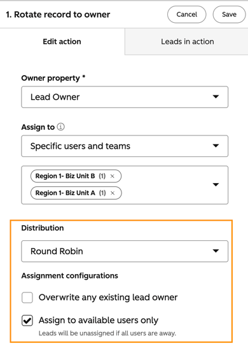Click the teams selector dropdown caret
Viewport: 248px width, 351px height.
216,184
